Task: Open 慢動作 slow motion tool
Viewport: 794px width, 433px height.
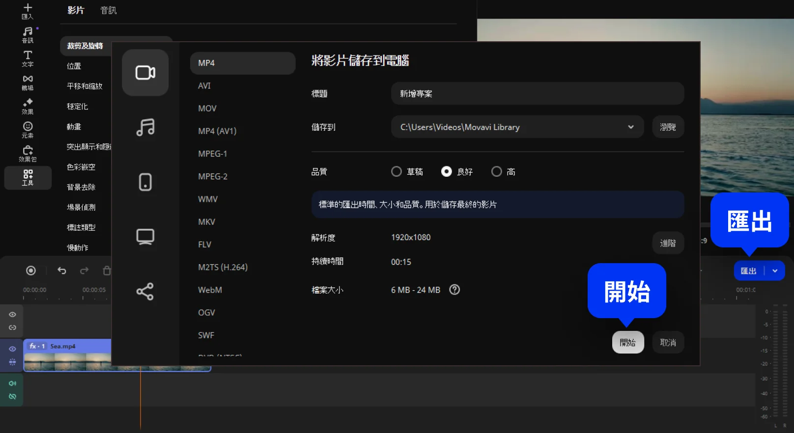Action: [78, 247]
